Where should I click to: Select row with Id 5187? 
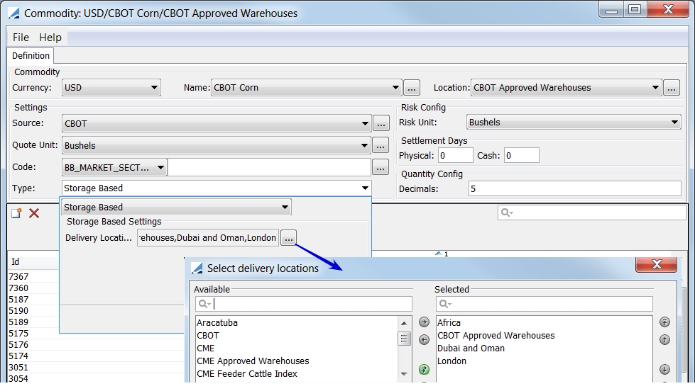[33, 300]
